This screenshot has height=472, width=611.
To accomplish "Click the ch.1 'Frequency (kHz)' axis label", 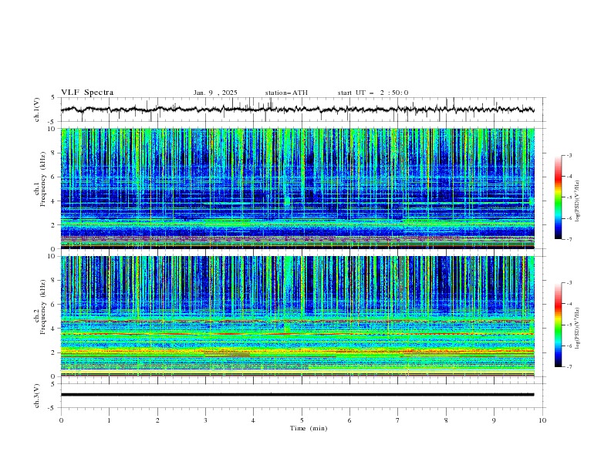I will tap(43, 179).
